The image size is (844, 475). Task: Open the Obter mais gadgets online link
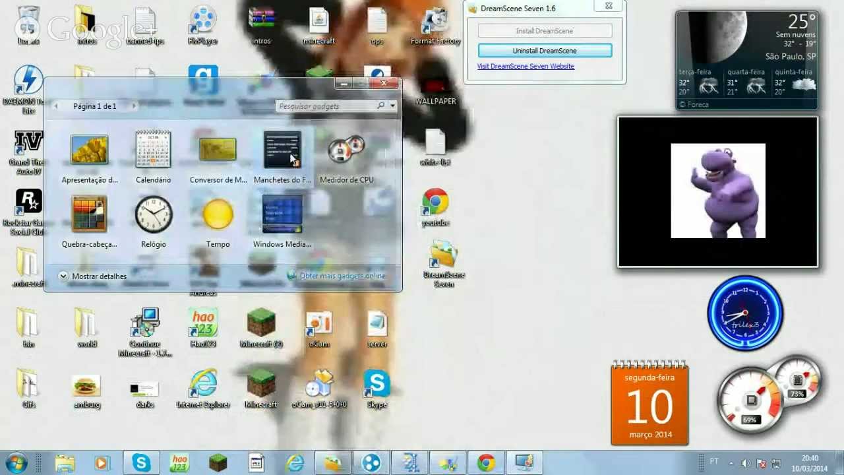[x=342, y=276]
